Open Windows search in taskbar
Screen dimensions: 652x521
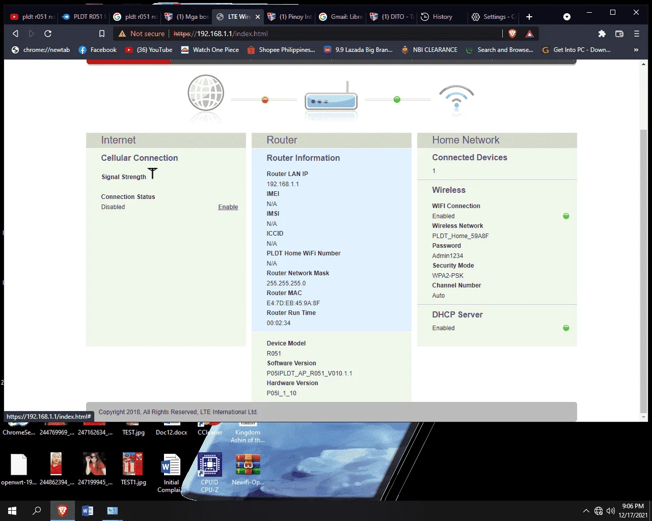[x=37, y=511]
